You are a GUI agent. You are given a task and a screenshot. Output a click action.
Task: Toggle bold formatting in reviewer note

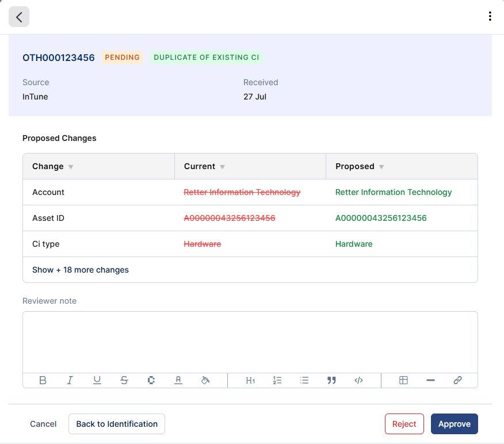click(43, 380)
